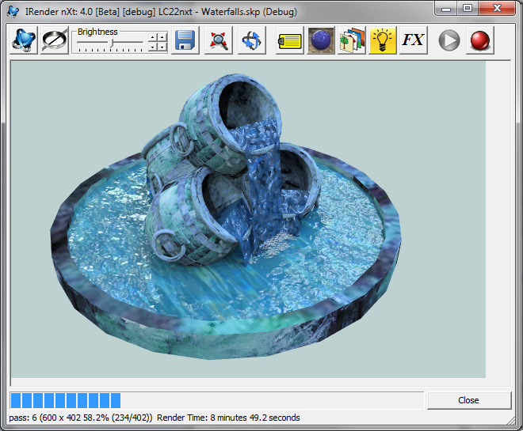This screenshot has height=431, width=523.
Task: Maximize the IRender nXt window
Action: tap(468, 8)
